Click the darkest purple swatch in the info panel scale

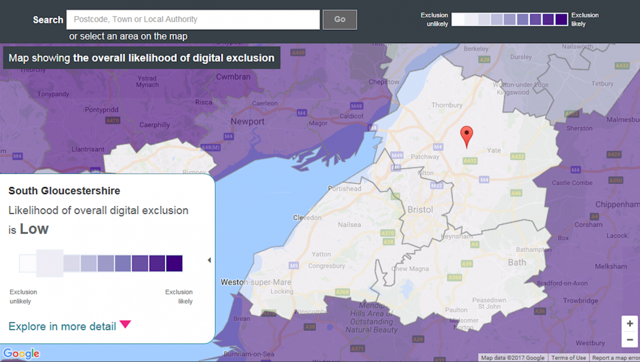[174, 263]
